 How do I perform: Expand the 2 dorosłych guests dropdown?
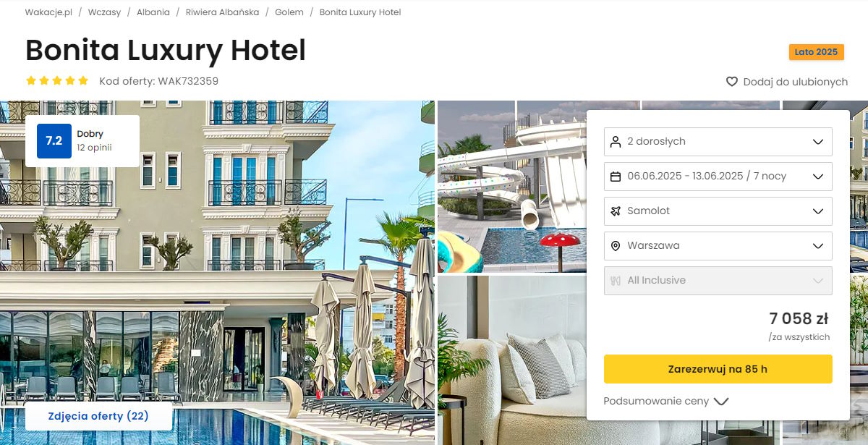[718, 142]
